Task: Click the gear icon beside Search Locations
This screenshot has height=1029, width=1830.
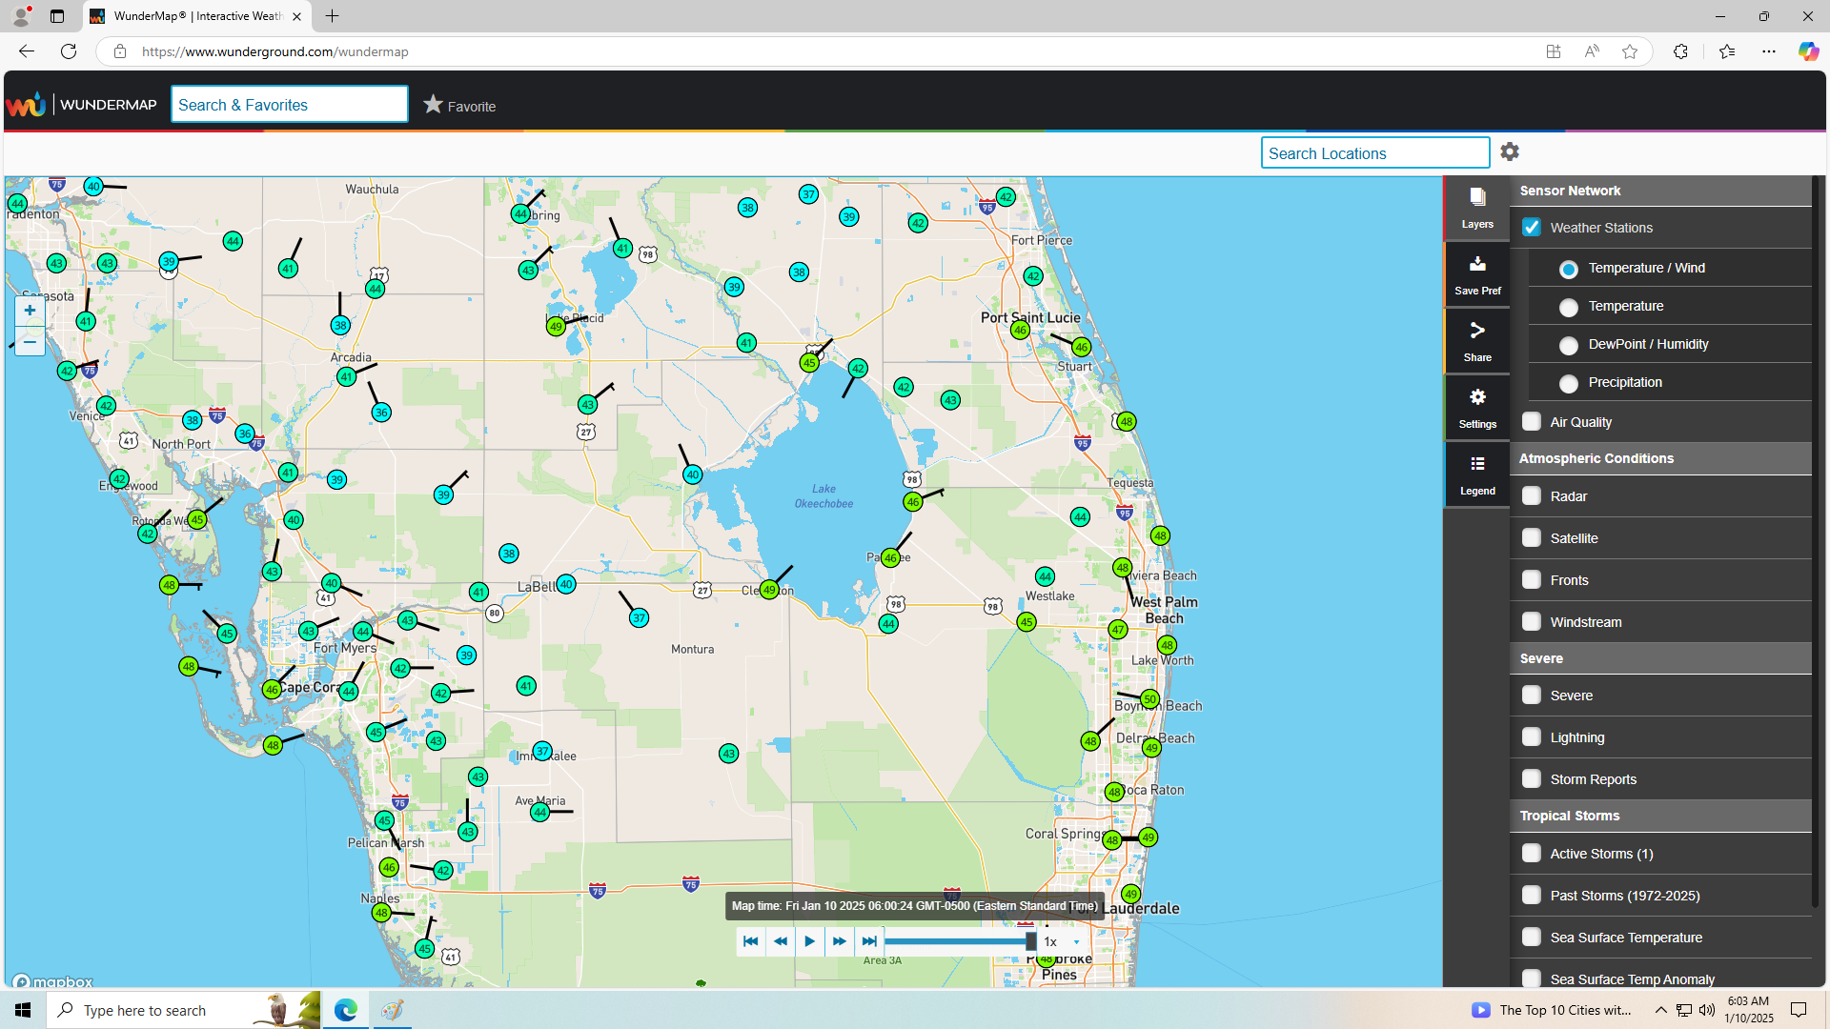Action: pos(1509,152)
